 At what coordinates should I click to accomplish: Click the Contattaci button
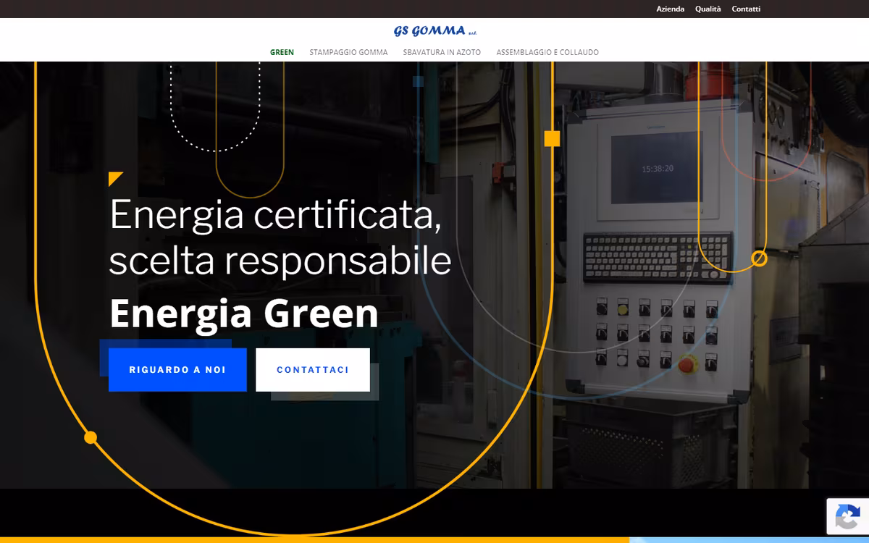coord(313,370)
